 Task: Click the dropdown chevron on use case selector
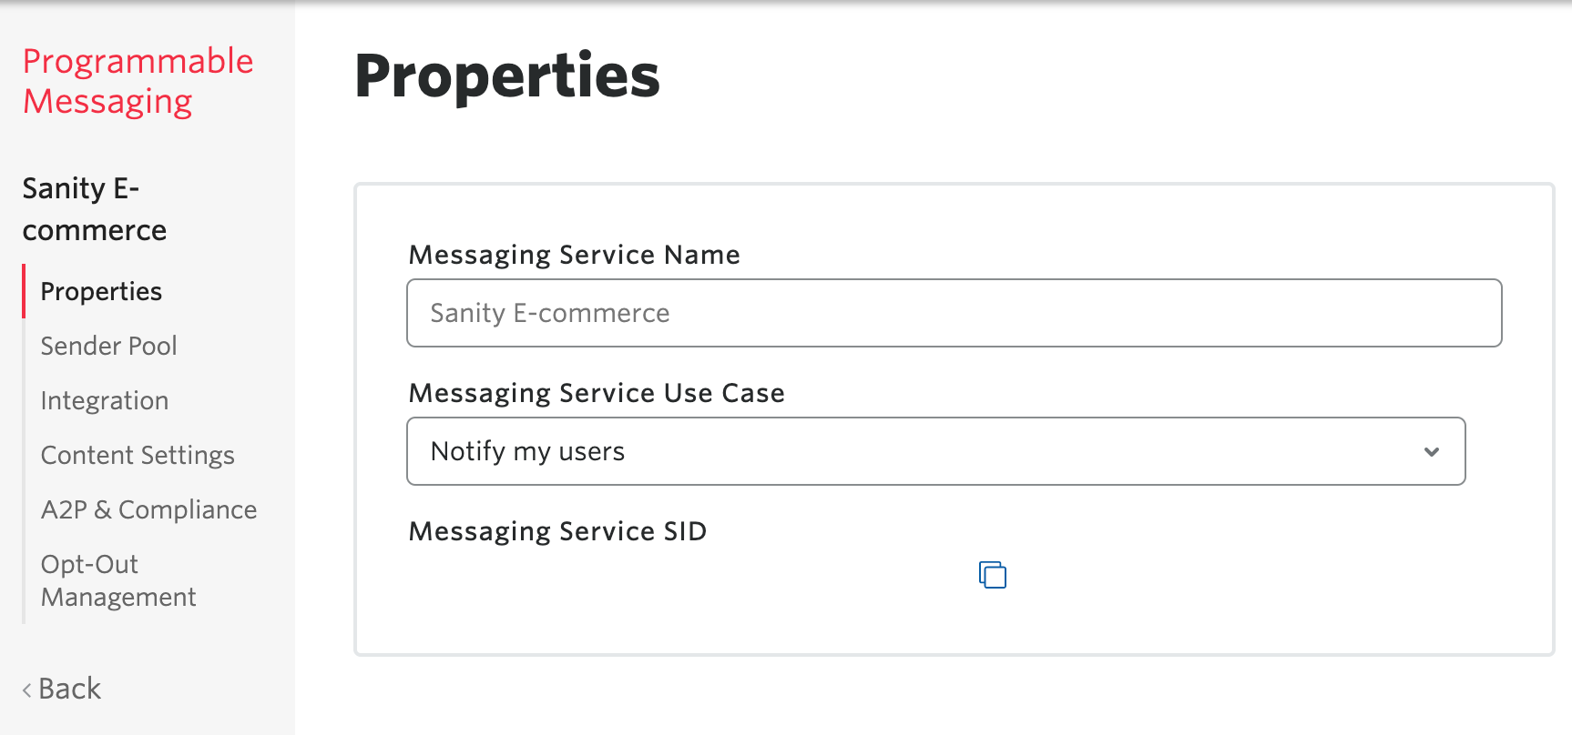tap(1433, 450)
